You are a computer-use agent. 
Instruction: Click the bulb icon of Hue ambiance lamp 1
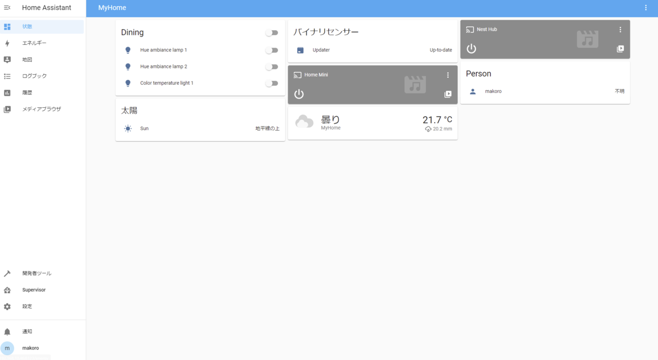pos(128,50)
